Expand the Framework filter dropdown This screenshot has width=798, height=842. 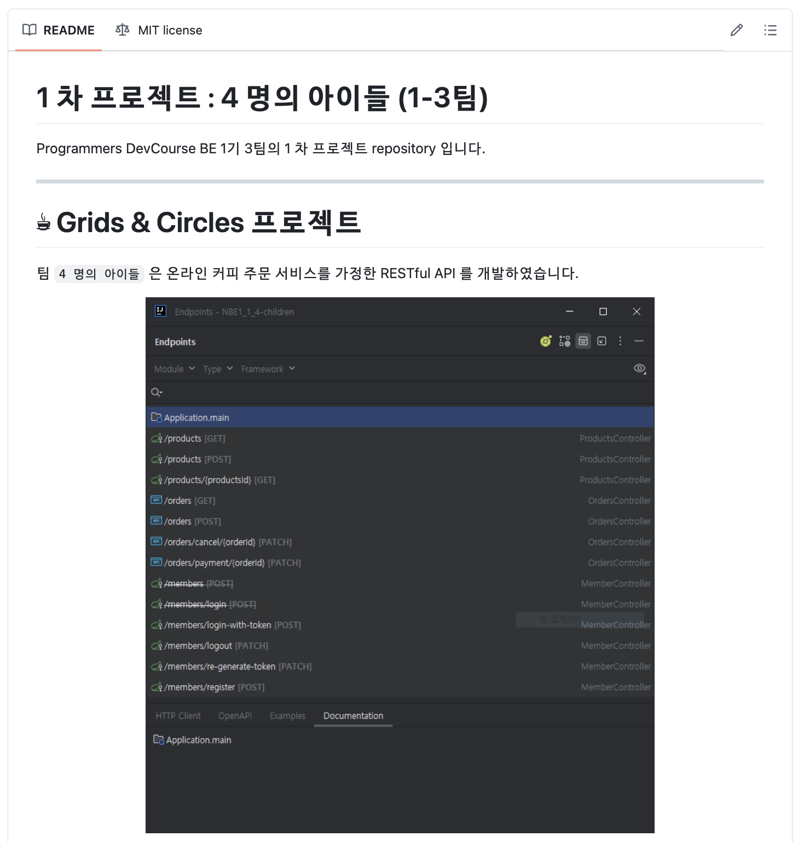[x=268, y=369]
